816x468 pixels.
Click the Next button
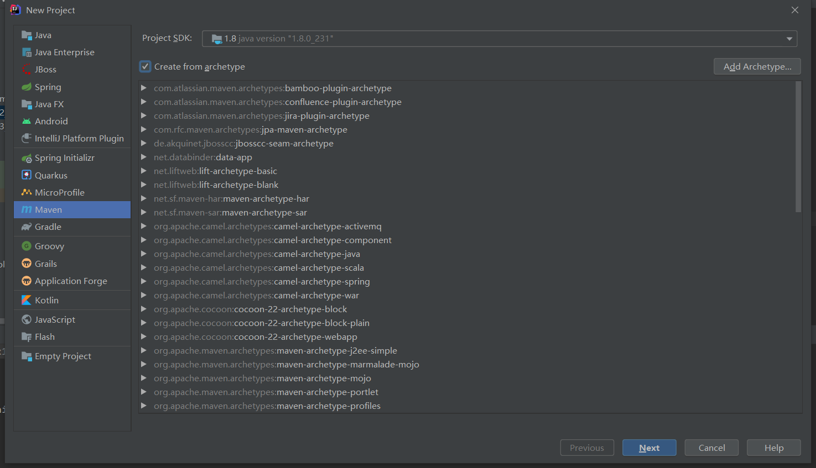click(649, 448)
